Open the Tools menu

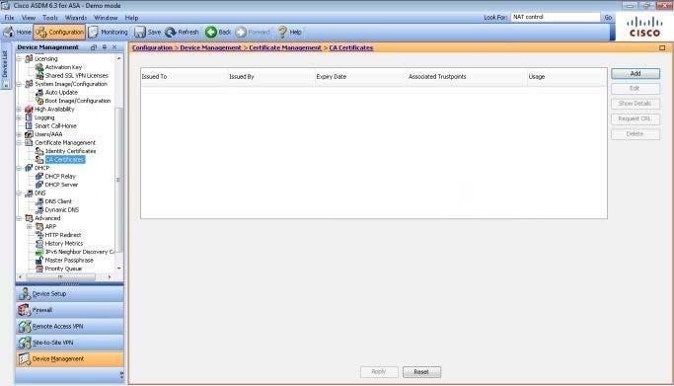click(x=50, y=18)
